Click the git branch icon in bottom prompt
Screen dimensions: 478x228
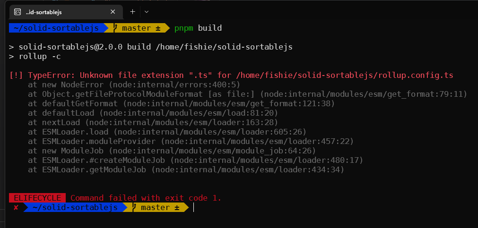click(x=134, y=208)
